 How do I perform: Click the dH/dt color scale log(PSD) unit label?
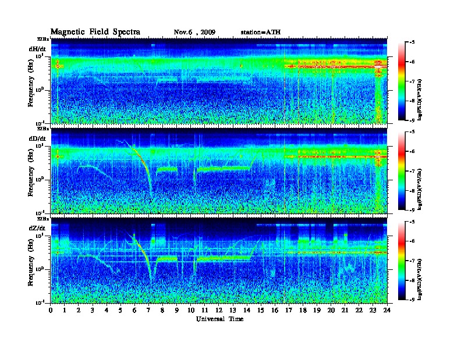tap(420, 100)
